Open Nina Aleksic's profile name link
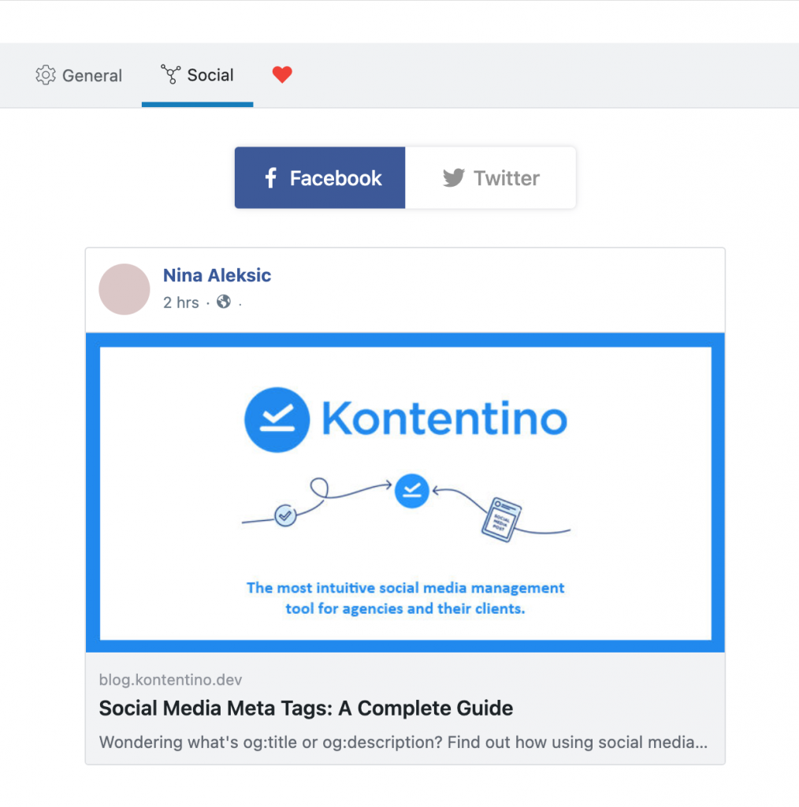The width and height of the screenshot is (799, 807). pyautogui.click(x=217, y=276)
